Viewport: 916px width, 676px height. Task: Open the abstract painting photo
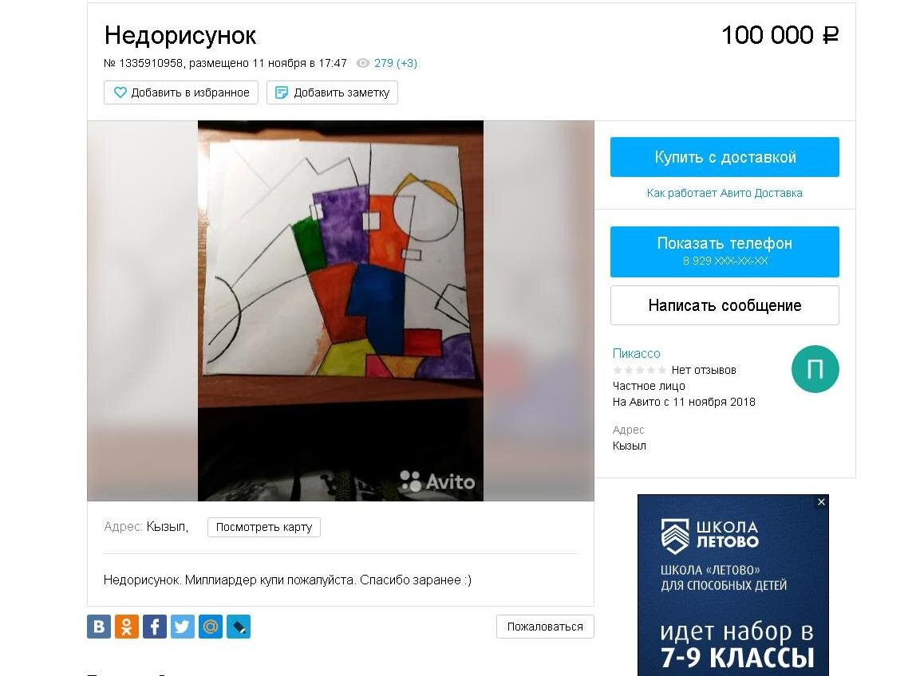pos(341,311)
